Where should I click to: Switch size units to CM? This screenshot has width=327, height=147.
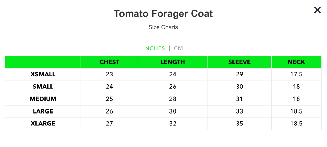178,48
